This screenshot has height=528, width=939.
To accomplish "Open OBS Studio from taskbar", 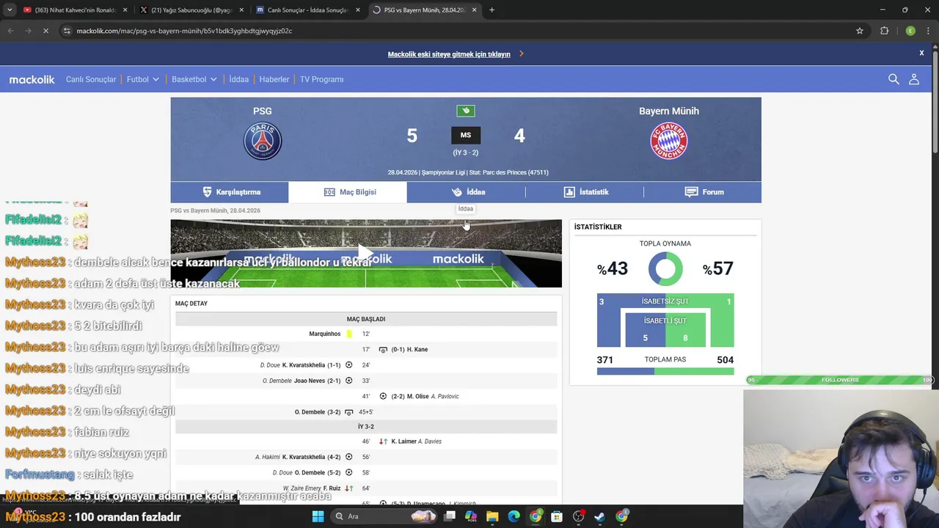I will [578, 516].
